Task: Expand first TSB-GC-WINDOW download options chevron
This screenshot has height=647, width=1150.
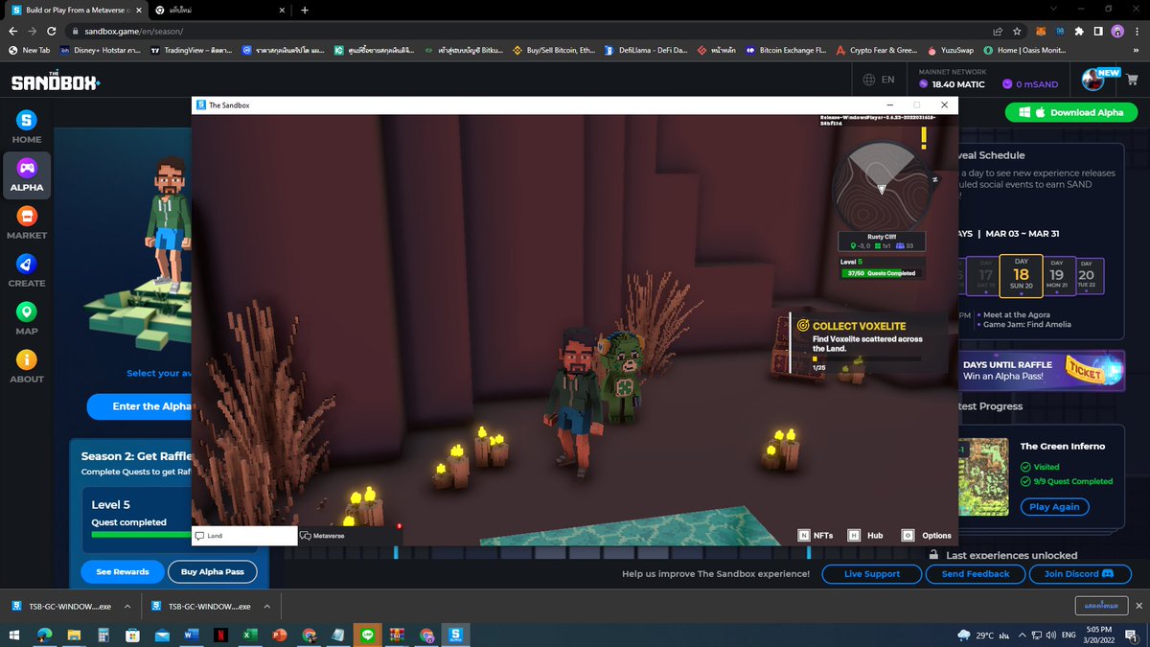Action: click(x=126, y=607)
